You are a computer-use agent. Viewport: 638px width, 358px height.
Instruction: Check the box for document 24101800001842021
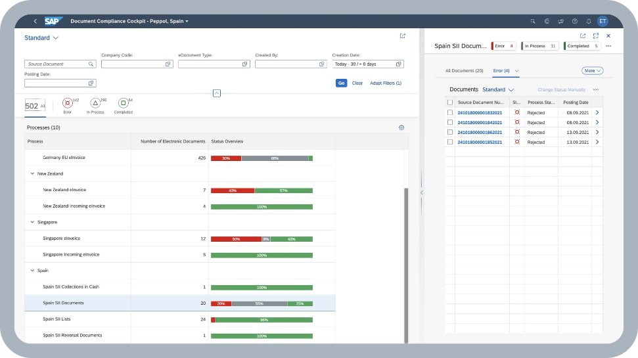449,122
